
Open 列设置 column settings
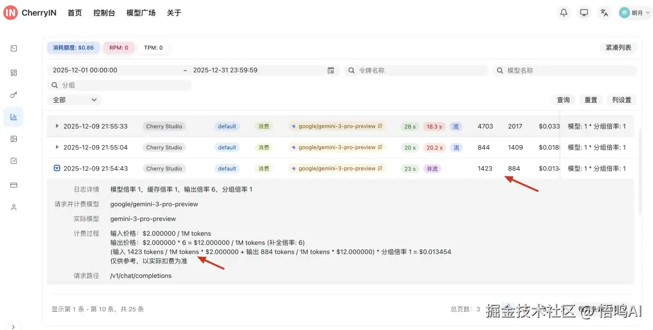(x=622, y=100)
